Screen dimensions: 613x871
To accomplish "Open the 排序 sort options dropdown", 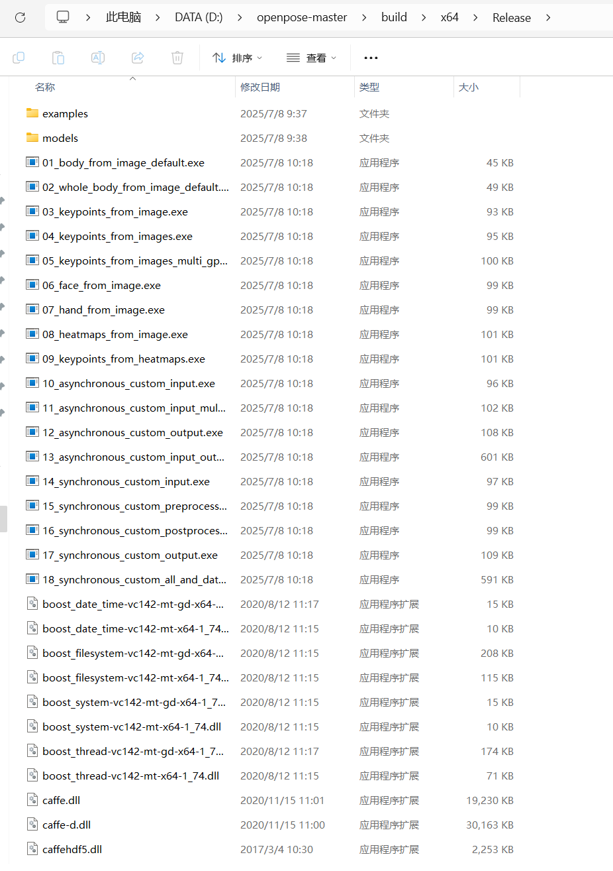I will point(237,58).
